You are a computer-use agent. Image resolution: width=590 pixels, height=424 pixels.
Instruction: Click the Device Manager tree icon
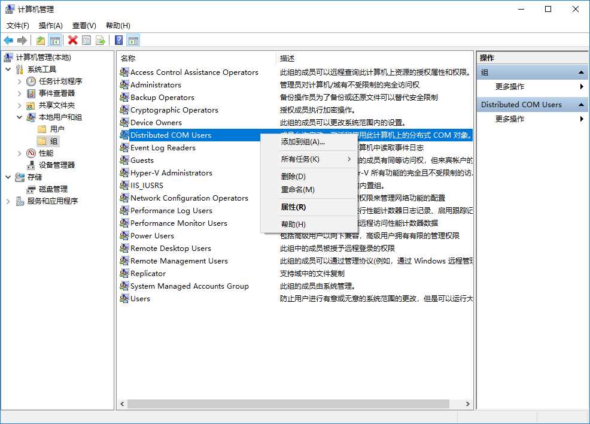(31, 165)
